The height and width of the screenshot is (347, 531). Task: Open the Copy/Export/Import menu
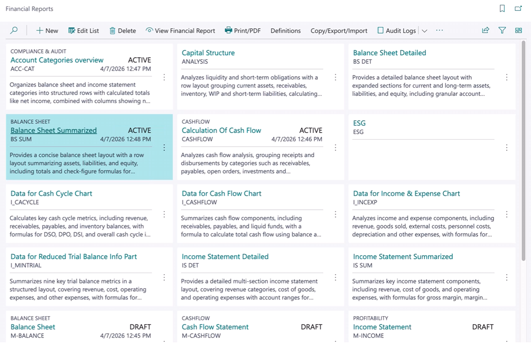point(339,30)
